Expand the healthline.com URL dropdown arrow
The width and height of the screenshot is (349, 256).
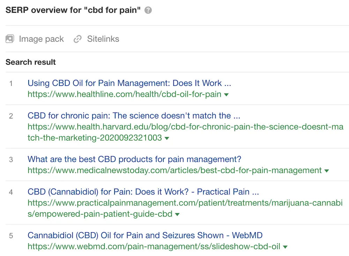[x=226, y=95]
